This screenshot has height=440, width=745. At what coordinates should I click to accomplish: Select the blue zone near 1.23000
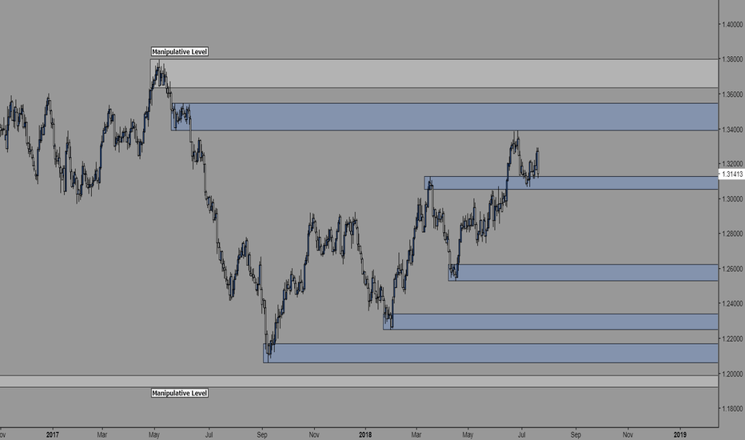(x=551, y=322)
